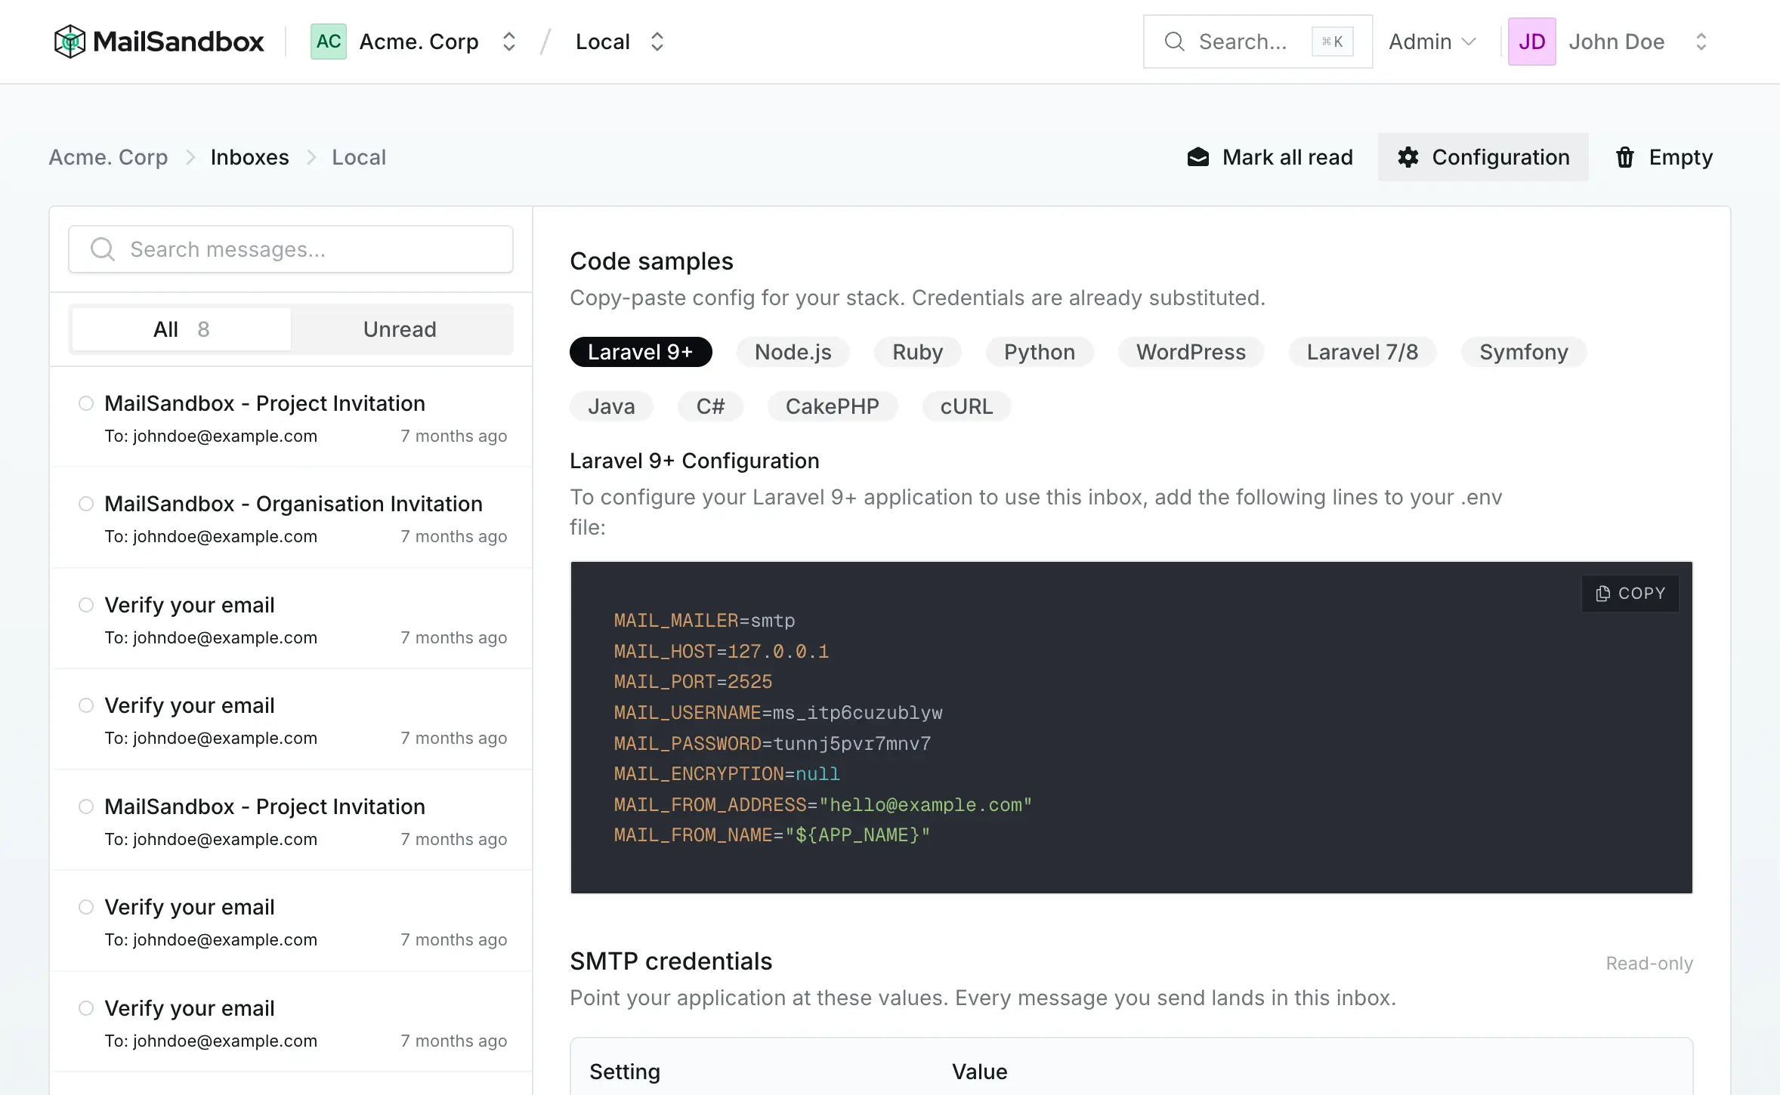Toggle unread dot of first Project Invitation
This screenshot has height=1095, width=1780.
[x=86, y=403]
